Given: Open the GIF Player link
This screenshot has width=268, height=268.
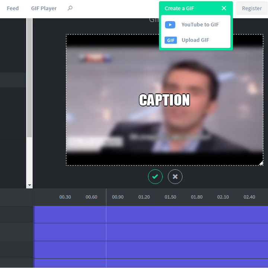Looking at the screenshot, I should pos(44,8).
